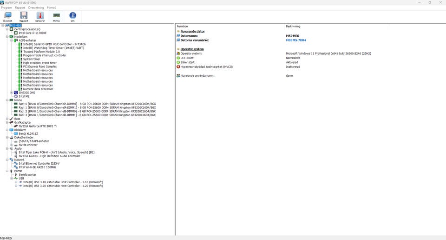Collapse the Nätverk node

tap(7, 160)
